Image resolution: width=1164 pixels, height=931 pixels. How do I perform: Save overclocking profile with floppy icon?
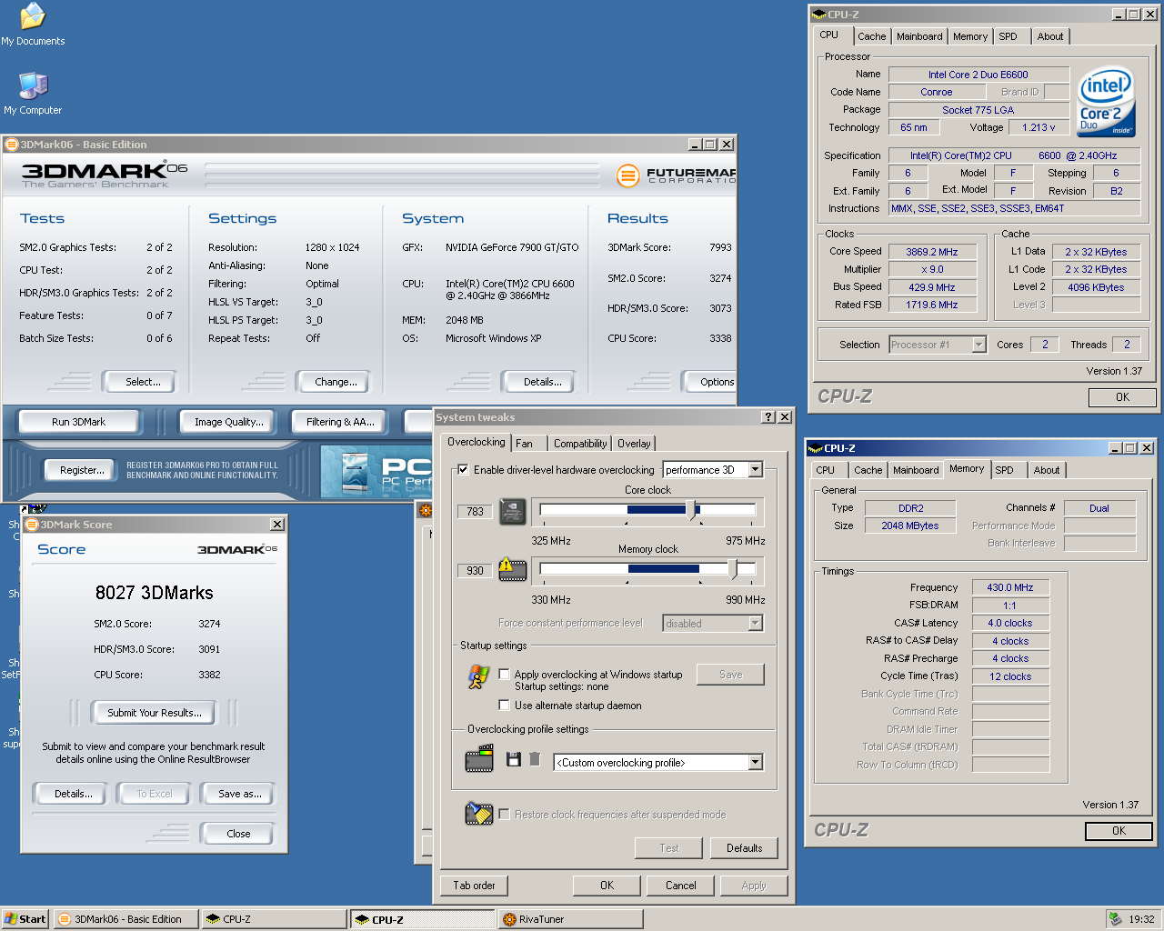[x=514, y=759]
